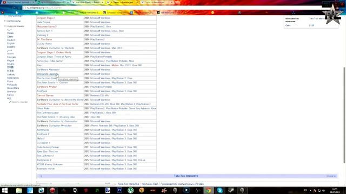Open the Spec Ops: The Line link
Image resolution: width=346 pixels, height=194 pixels.
click(x=47, y=151)
